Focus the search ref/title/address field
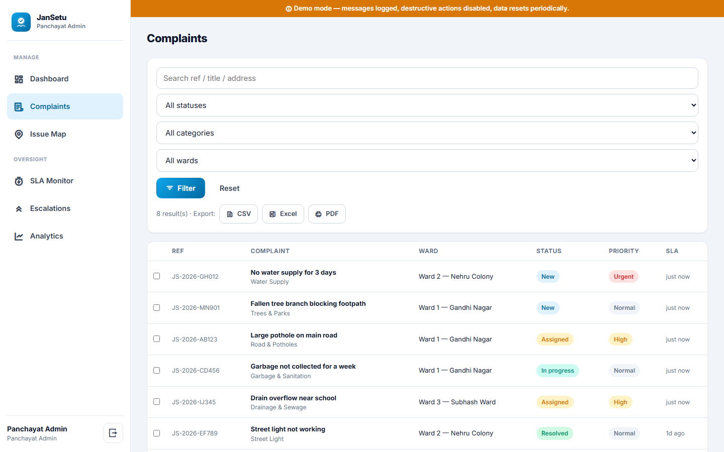The image size is (724, 452). tap(427, 78)
